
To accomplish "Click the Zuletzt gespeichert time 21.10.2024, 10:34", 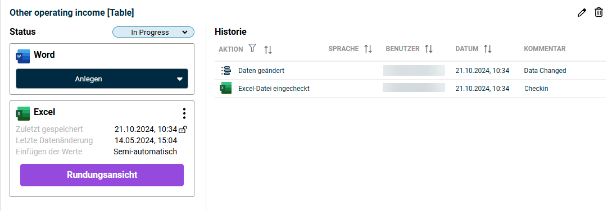I will coord(146,129).
